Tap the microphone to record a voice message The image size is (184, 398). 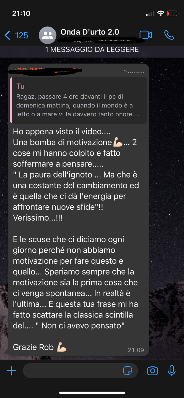(x=172, y=370)
